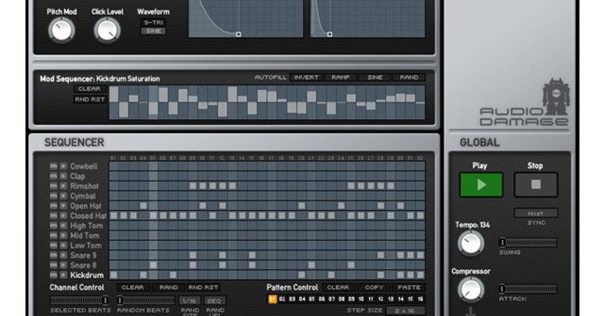Select pattern 05 in Pattern Control

pyautogui.click(x=312, y=299)
